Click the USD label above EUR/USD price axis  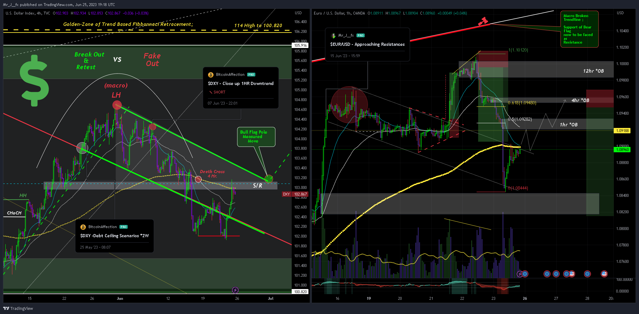(x=620, y=13)
